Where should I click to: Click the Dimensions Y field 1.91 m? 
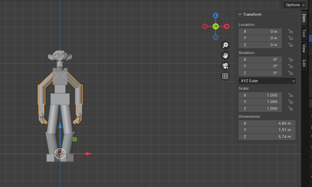[267, 130]
